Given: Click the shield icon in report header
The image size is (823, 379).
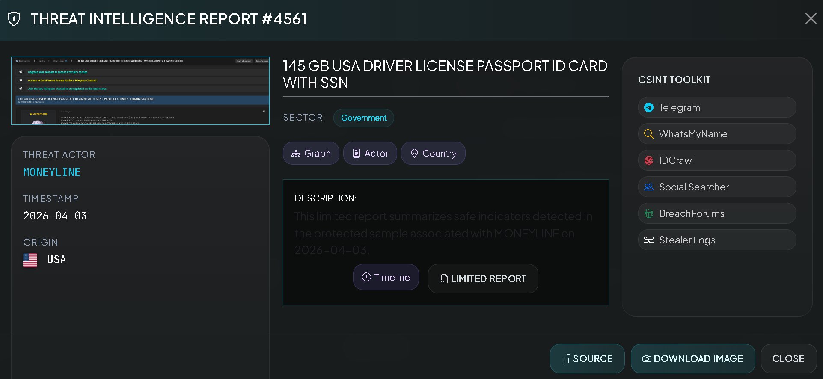Looking at the screenshot, I should (x=14, y=19).
